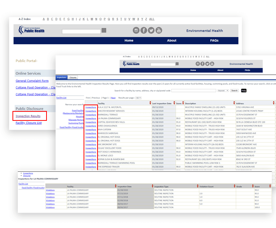
Task: Switch to the Closures tab
Action: point(73,78)
